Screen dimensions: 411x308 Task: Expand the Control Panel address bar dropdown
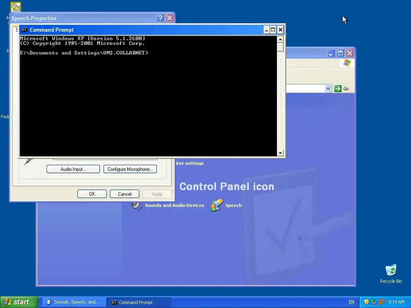[328, 89]
